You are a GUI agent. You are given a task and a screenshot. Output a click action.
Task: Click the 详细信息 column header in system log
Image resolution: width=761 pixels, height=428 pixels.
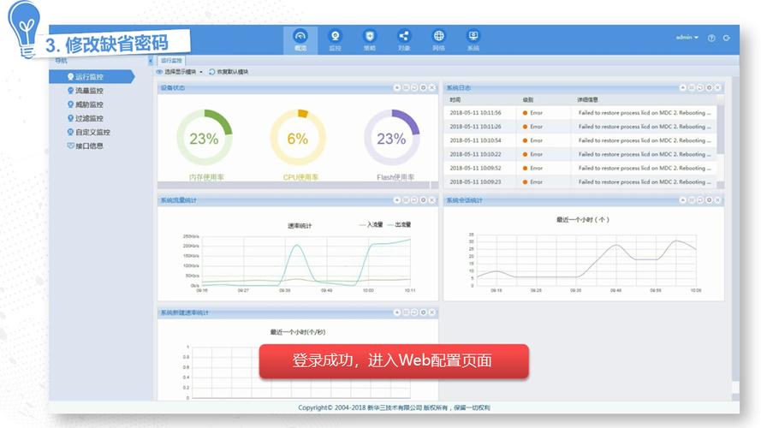tap(587, 99)
